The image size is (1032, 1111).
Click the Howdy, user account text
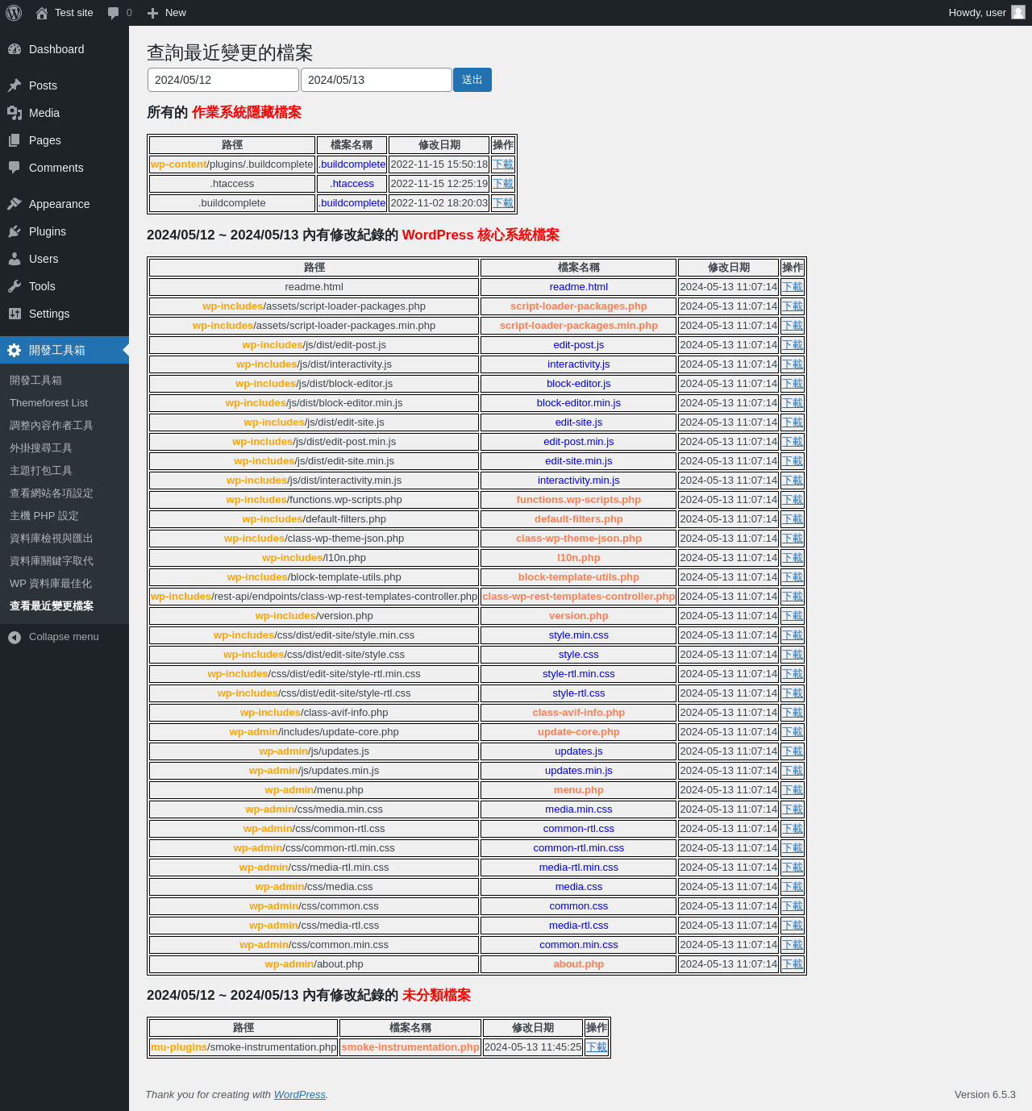977,13
